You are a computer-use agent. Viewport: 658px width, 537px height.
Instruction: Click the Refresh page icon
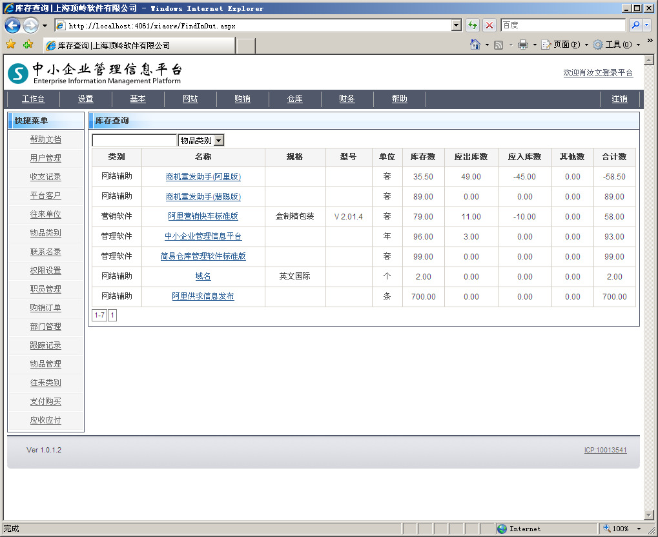473,25
